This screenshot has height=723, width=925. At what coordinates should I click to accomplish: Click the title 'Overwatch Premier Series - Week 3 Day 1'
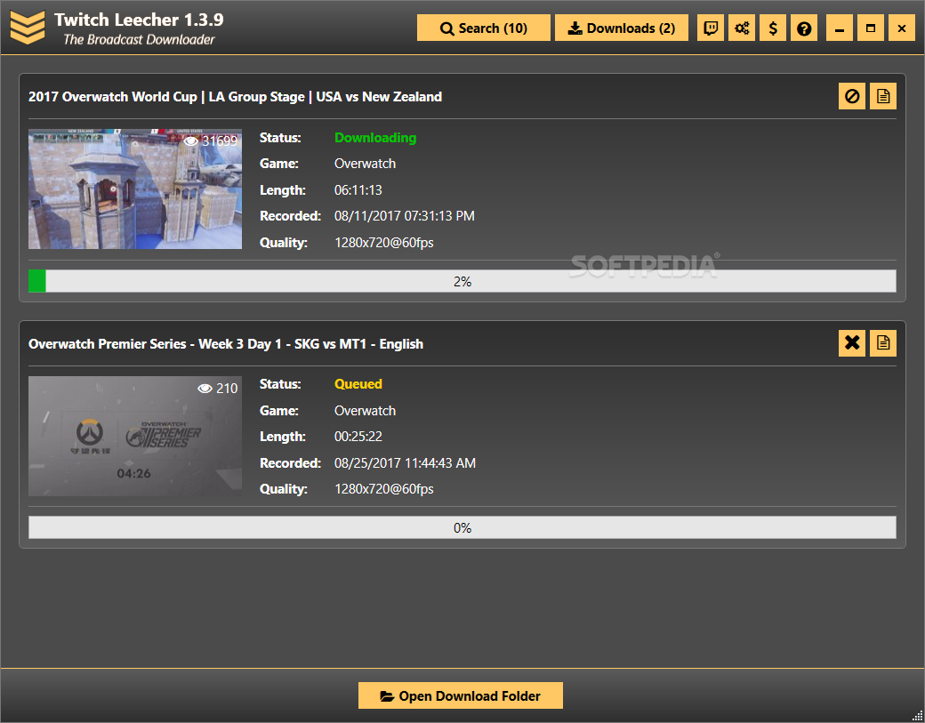coord(154,344)
